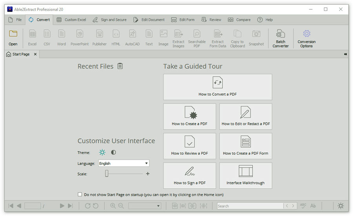Create a Searchable PDF
This screenshot has height=216, width=353.
(x=197, y=39)
